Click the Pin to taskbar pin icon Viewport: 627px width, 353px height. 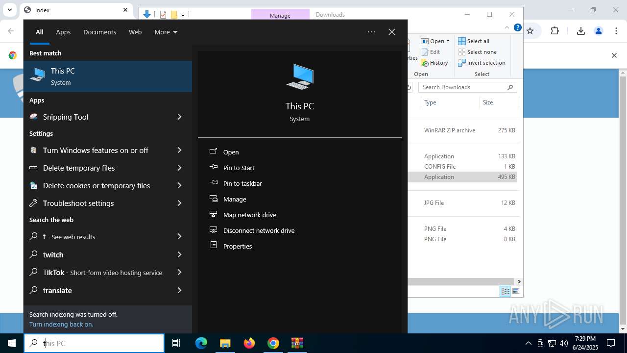coord(214,183)
